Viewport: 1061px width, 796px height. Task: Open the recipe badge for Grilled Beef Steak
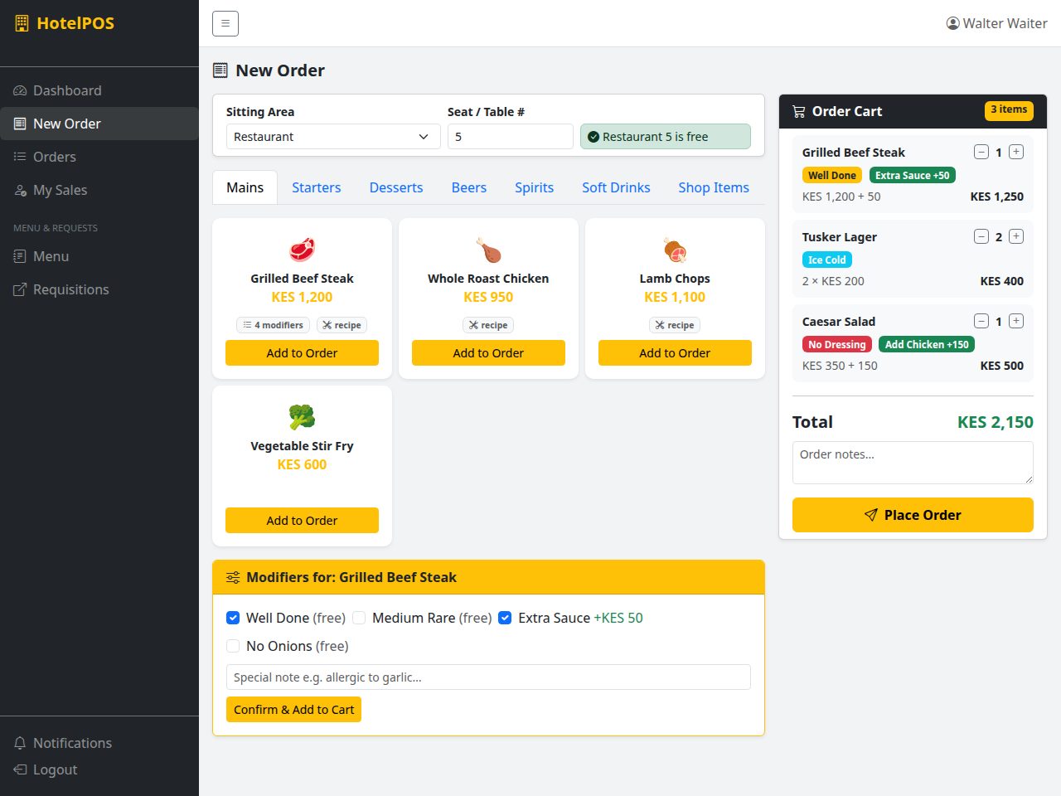tap(342, 325)
